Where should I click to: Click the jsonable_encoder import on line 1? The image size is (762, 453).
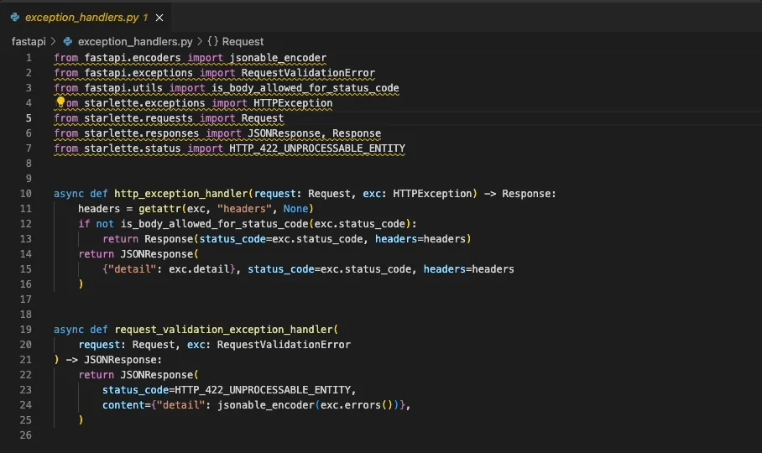(x=278, y=58)
